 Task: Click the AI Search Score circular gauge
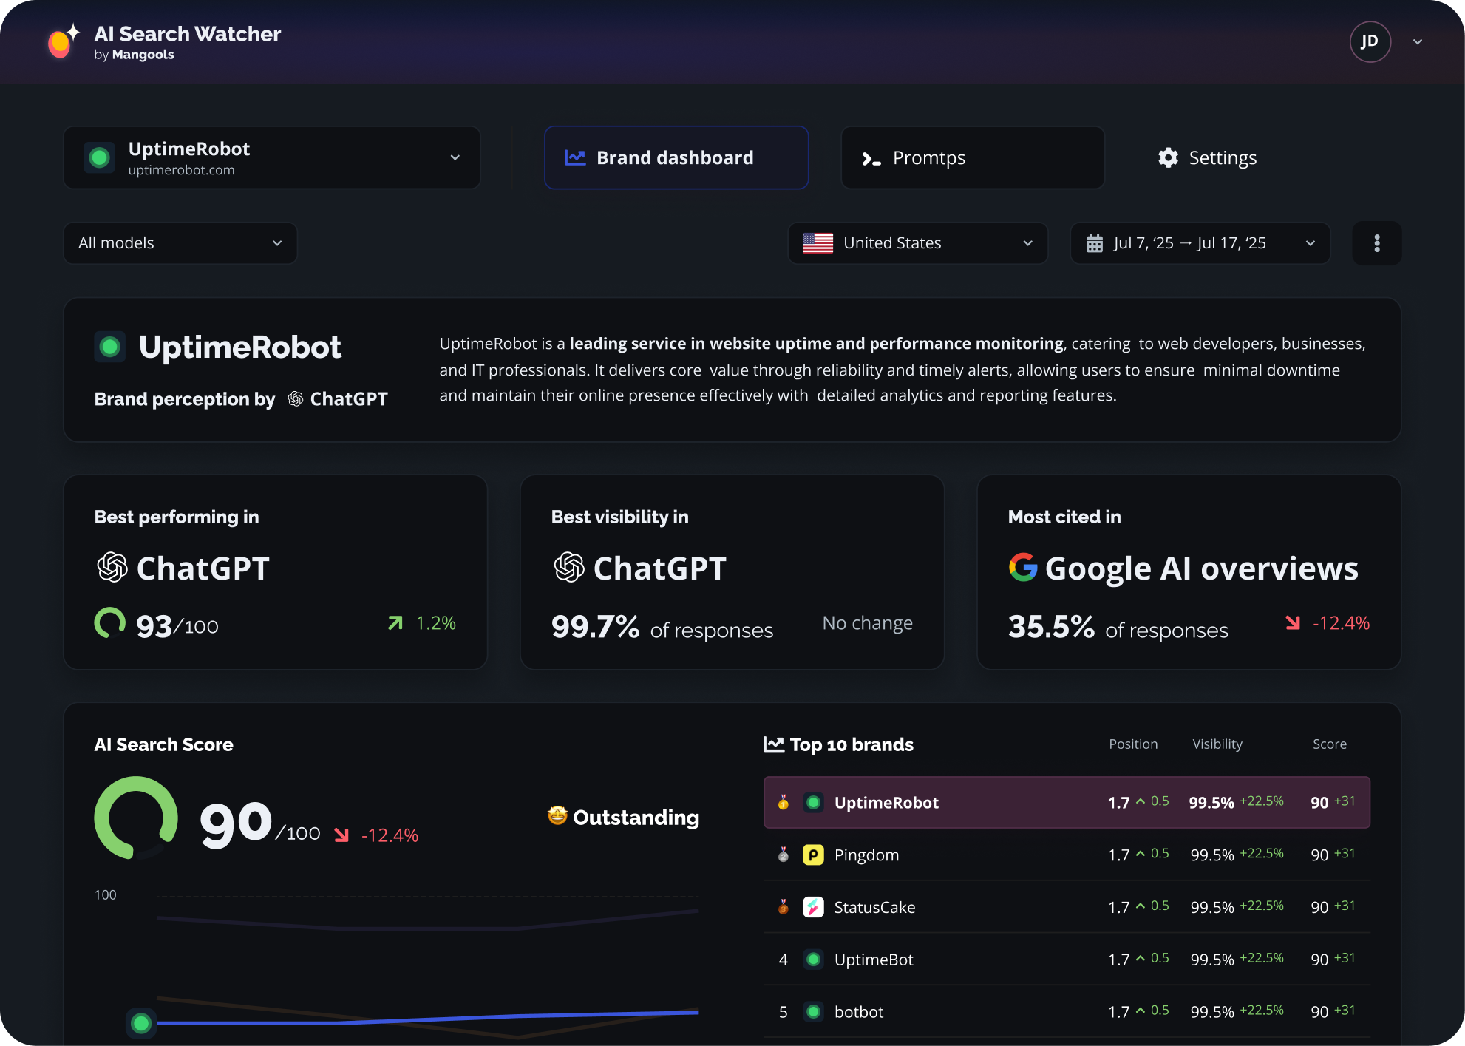click(x=137, y=818)
